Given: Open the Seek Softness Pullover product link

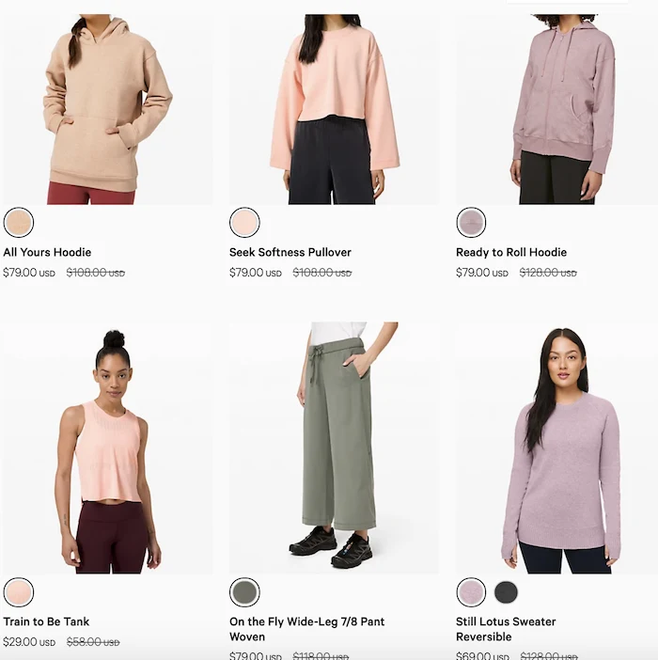Looking at the screenshot, I should tap(290, 252).
